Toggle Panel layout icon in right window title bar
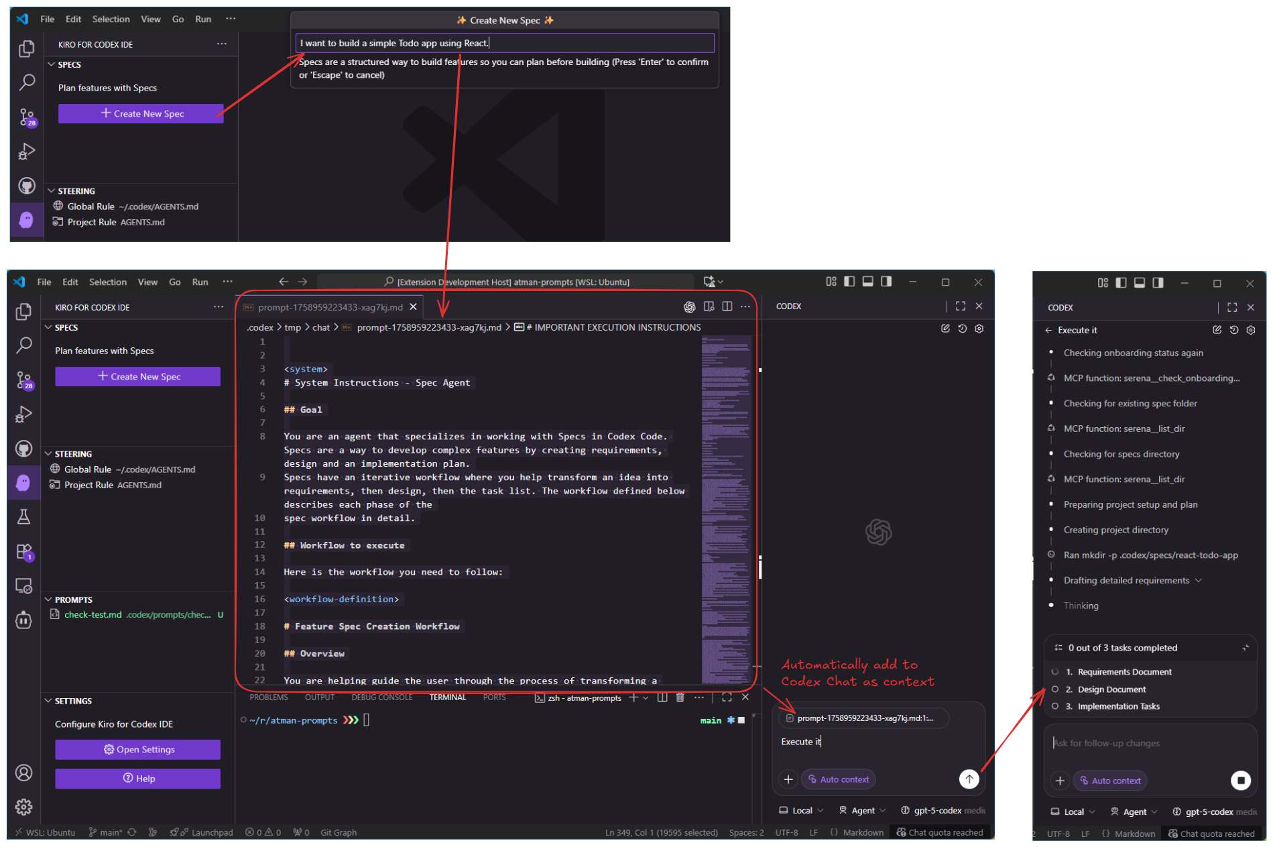 point(1140,283)
